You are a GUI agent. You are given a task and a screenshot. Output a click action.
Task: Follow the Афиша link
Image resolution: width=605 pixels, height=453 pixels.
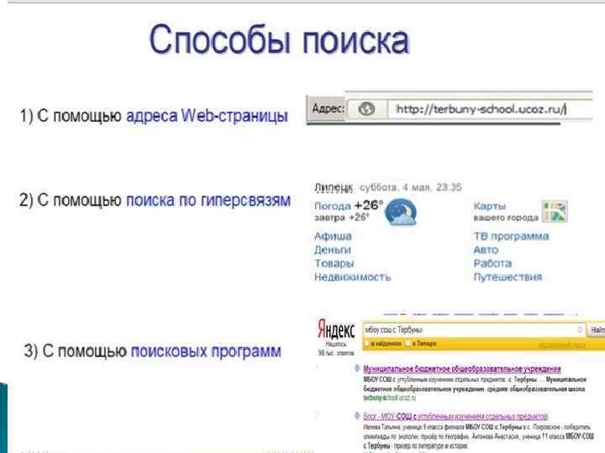pyautogui.click(x=333, y=236)
